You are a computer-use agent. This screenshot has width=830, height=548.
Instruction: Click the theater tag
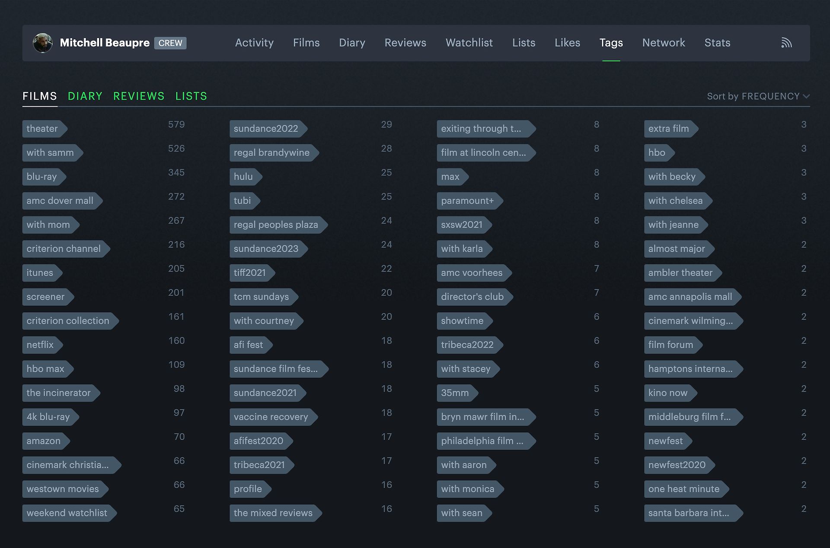pyautogui.click(x=42, y=129)
